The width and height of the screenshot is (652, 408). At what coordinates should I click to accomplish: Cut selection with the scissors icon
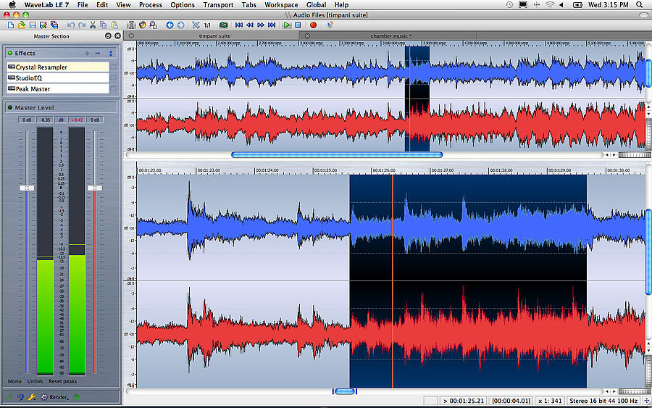pos(93,25)
